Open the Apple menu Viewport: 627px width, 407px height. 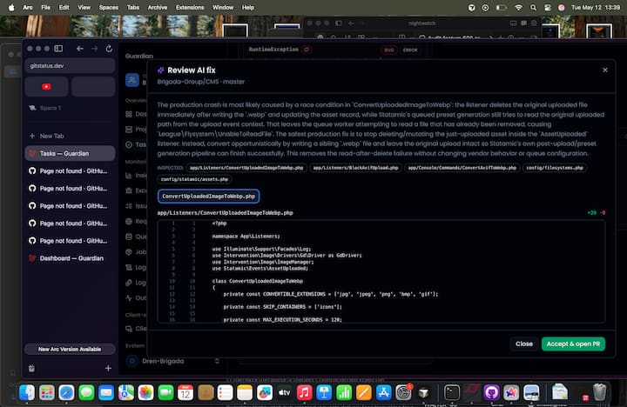point(11,7)
